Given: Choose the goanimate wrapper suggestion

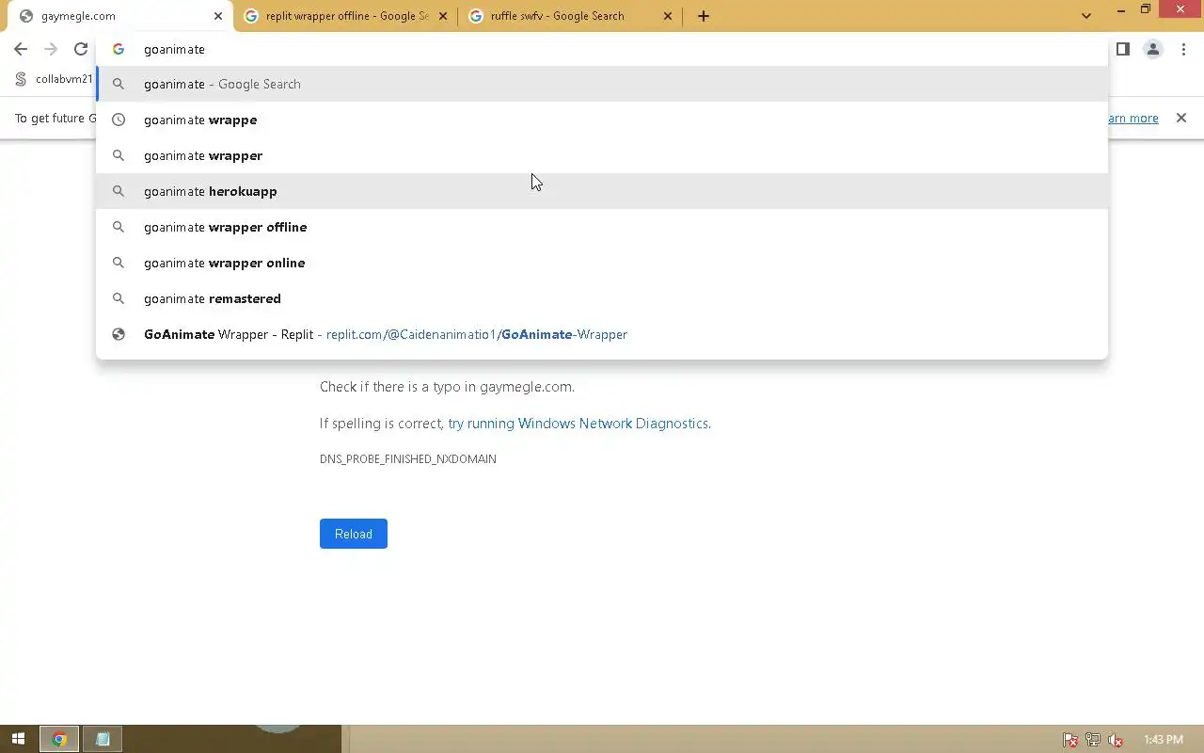Looking at the screenshot, I should (602, 155).
